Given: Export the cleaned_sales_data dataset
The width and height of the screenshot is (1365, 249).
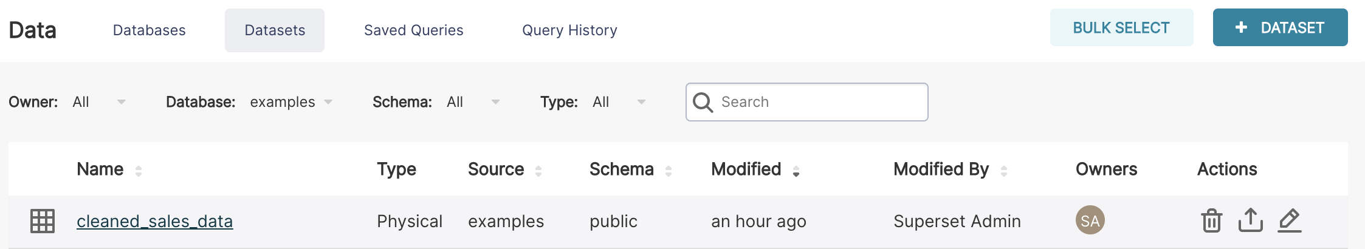Looking at the screenshot, I should [1250, 220].
